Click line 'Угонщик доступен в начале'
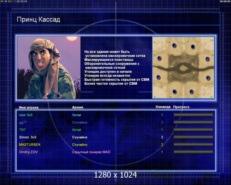231x185 pixels. [x=108, y=72]
